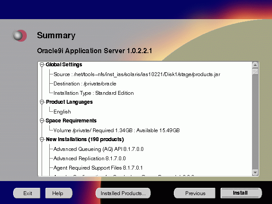The image size is (272, 204).
Task: Select the Destination : /private/oracle row
Action: 85,84
